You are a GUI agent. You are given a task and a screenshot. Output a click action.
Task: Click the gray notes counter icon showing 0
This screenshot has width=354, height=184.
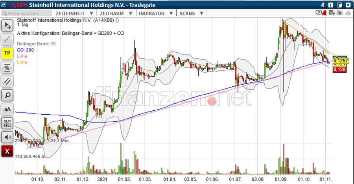click(x=339, y=13)
